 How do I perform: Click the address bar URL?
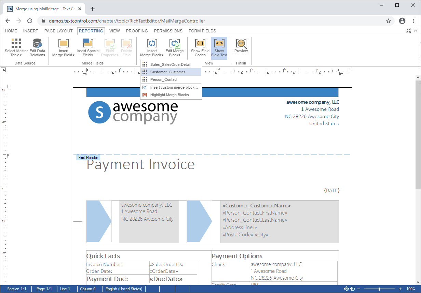click(127, 21)
